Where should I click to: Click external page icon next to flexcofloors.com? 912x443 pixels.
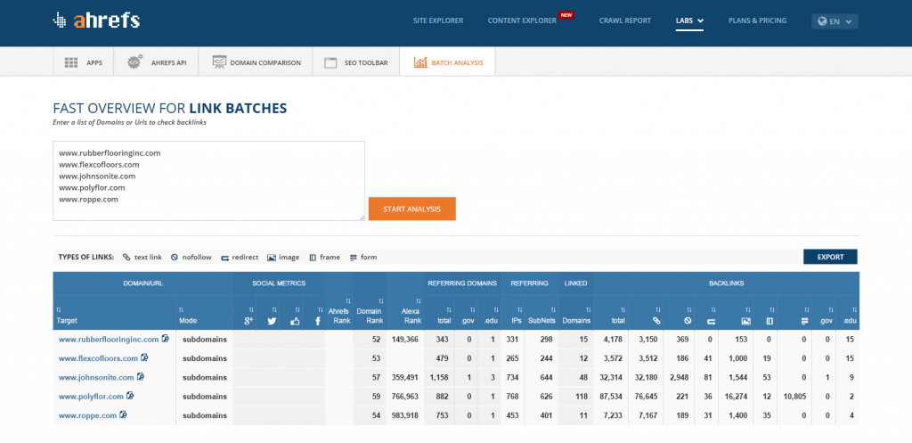tap(144, 357)
